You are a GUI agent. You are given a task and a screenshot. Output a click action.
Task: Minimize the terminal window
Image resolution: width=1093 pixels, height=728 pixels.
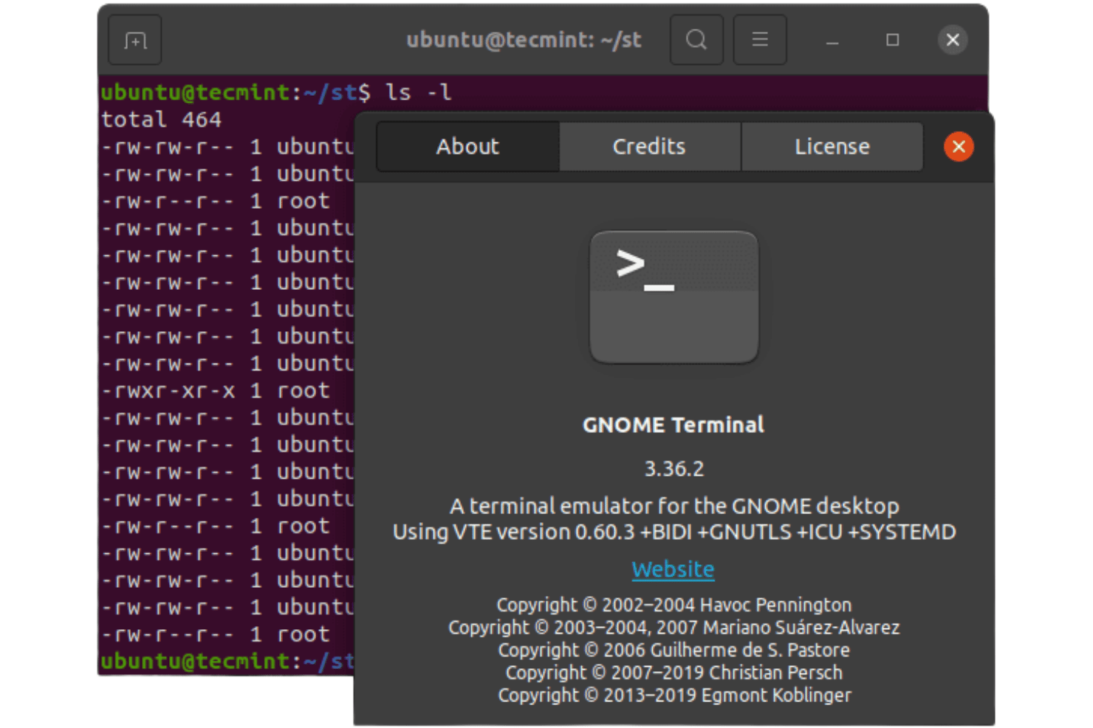(832, 40)
